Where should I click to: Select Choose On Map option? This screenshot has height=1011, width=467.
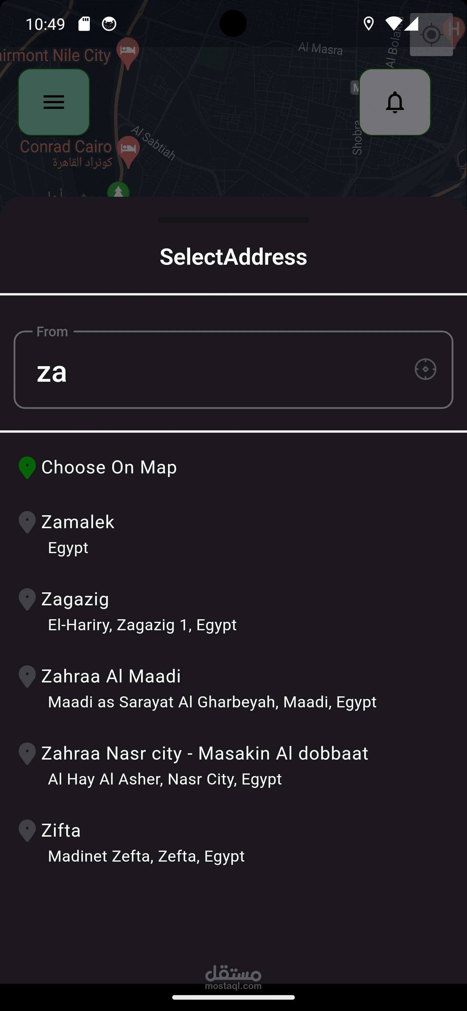109,468
